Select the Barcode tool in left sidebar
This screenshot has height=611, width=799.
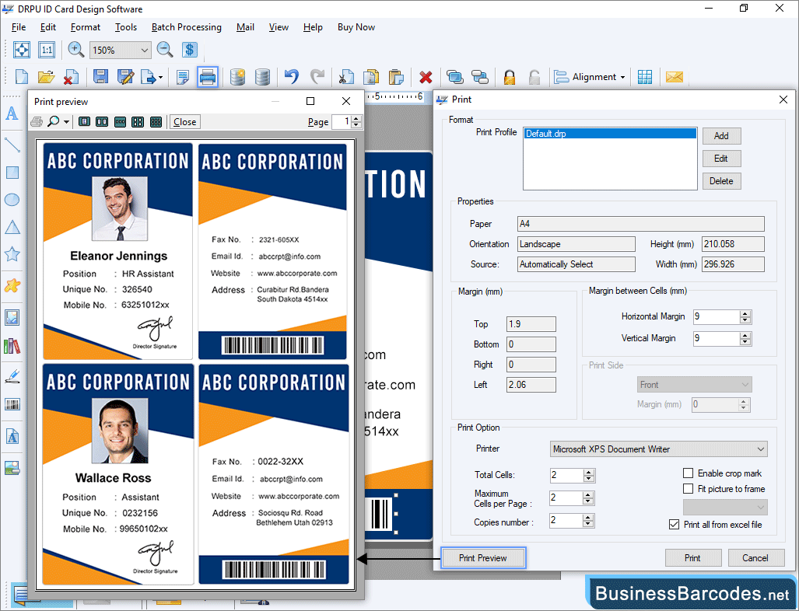click(x=12, y=404)
